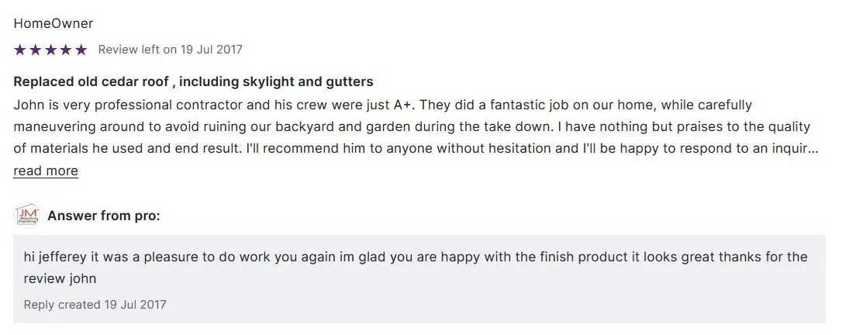Click the third purple rating star
The height and width of the screenshot is (335, 842).
(x=50, y=50)
